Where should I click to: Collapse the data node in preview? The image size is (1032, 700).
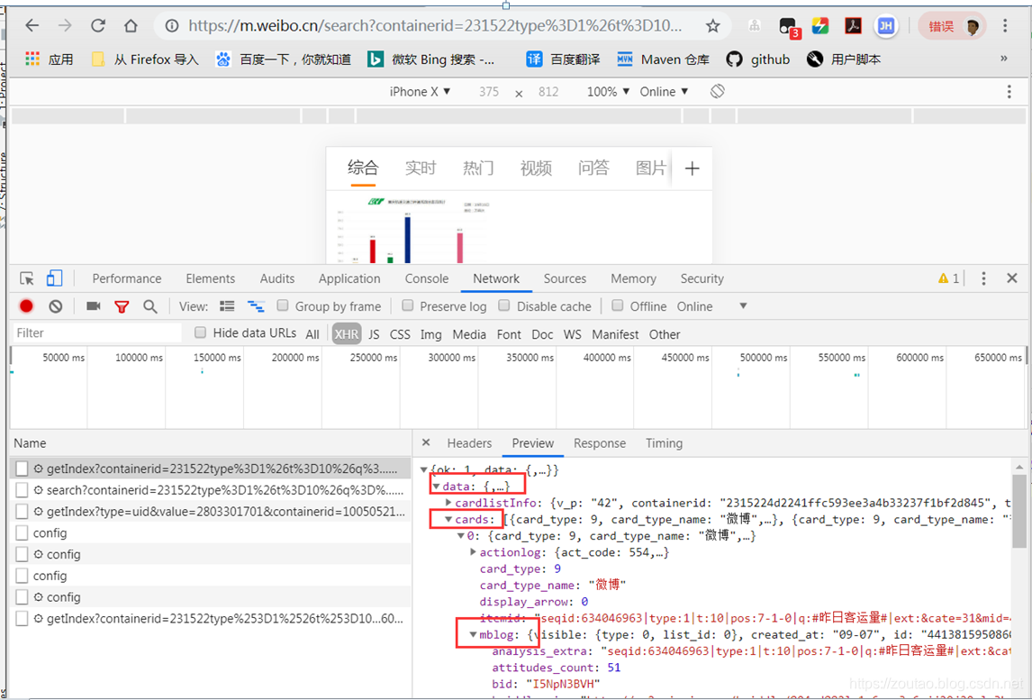pos(436,486)
